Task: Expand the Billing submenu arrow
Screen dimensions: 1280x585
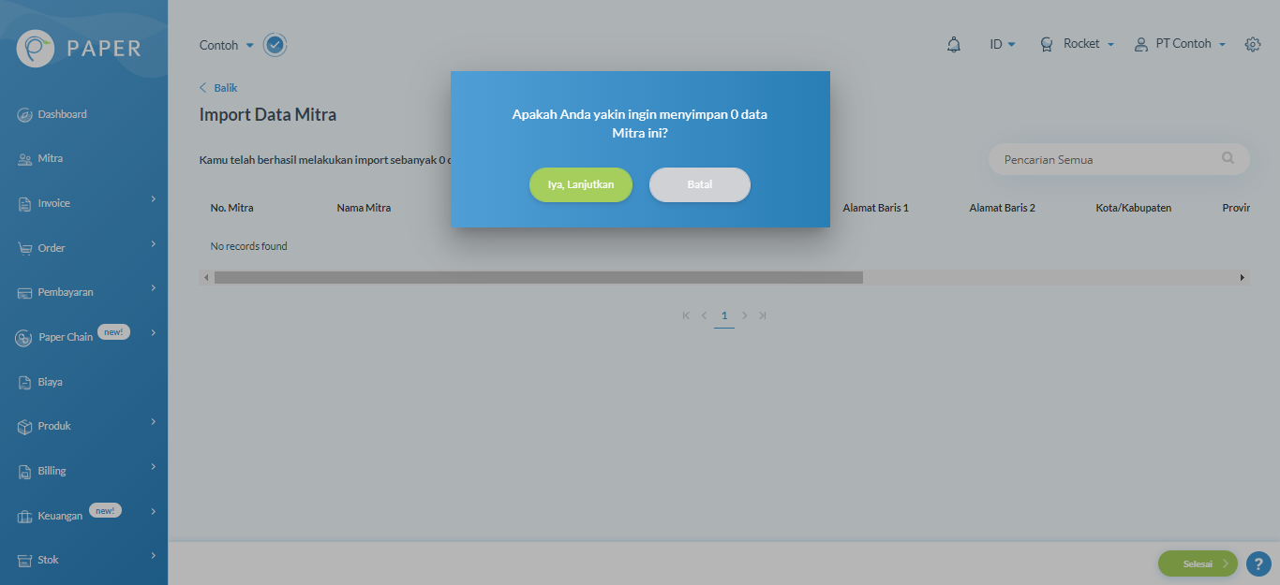Action: (153, 466)
